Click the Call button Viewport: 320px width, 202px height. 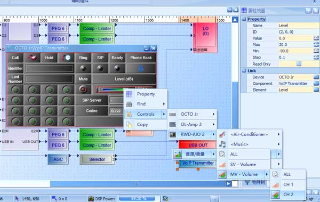click(x=15, y=58)
